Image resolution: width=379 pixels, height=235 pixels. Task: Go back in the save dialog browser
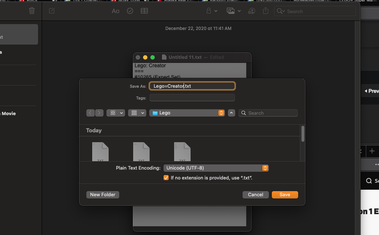tap(90, 113)
